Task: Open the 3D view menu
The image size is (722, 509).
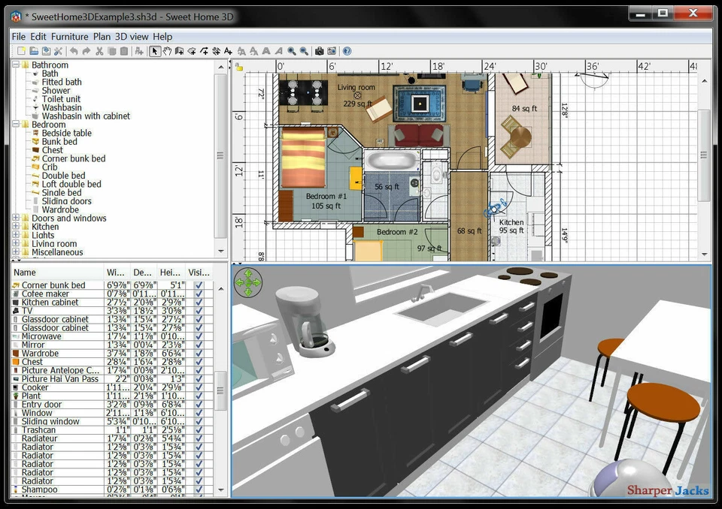Action: click(x=132, y=36)
